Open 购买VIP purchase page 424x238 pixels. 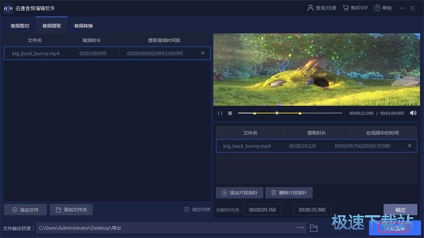(355, 8)
